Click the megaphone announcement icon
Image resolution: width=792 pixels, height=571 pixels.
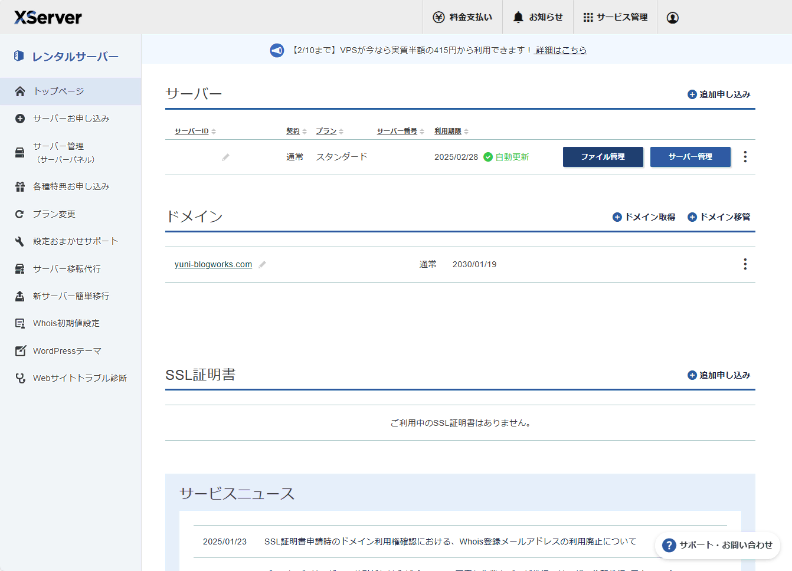[x=277, y=50]
